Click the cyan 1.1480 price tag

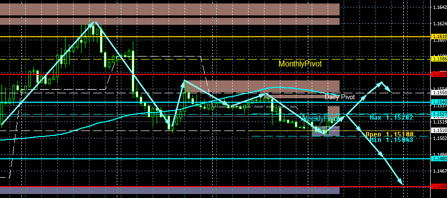[439, 158]
